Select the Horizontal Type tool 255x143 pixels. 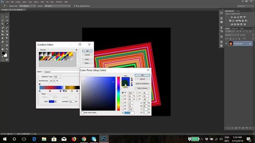point(7,42)
